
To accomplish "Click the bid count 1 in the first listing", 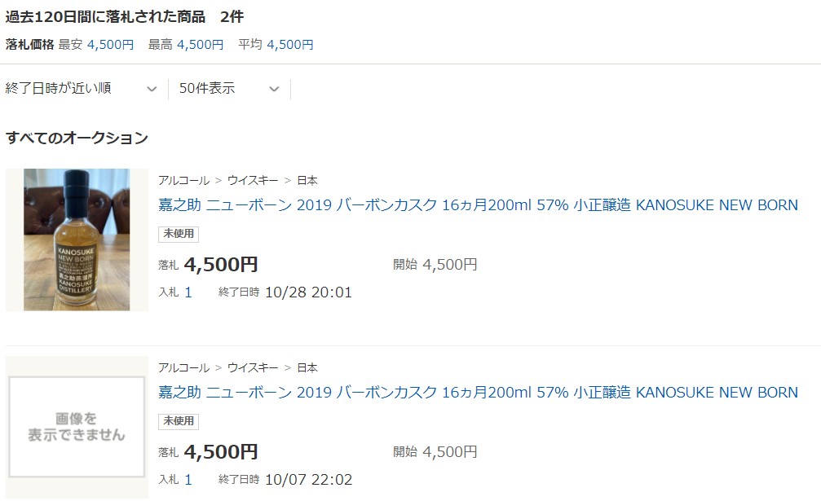I will [x=188, y=292].
